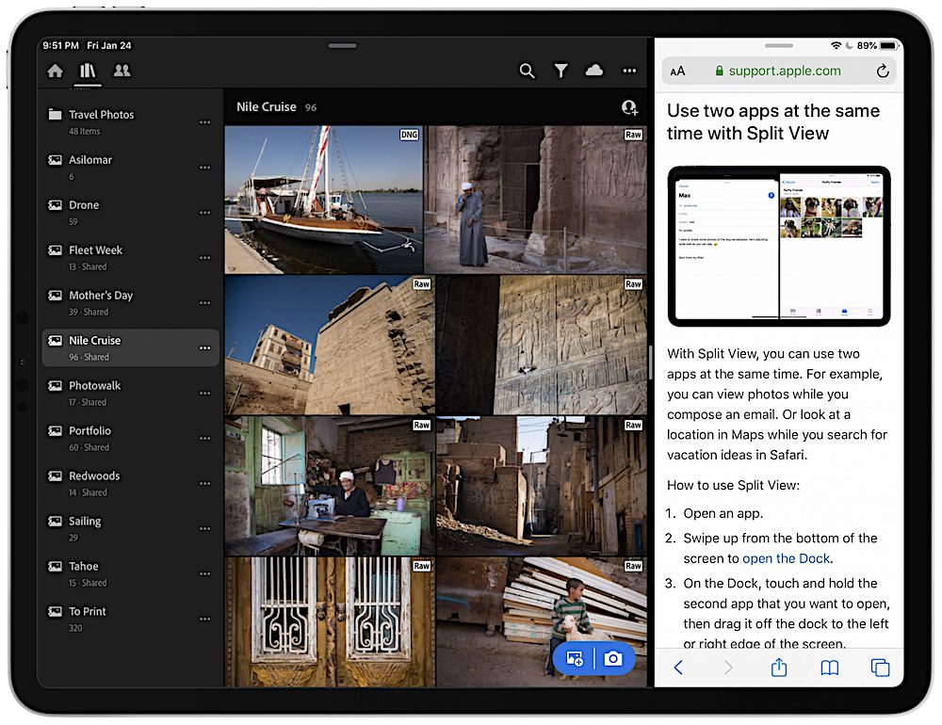
Task: Open the tailor at sewing machine photo
Action: [x=329, y=486]
